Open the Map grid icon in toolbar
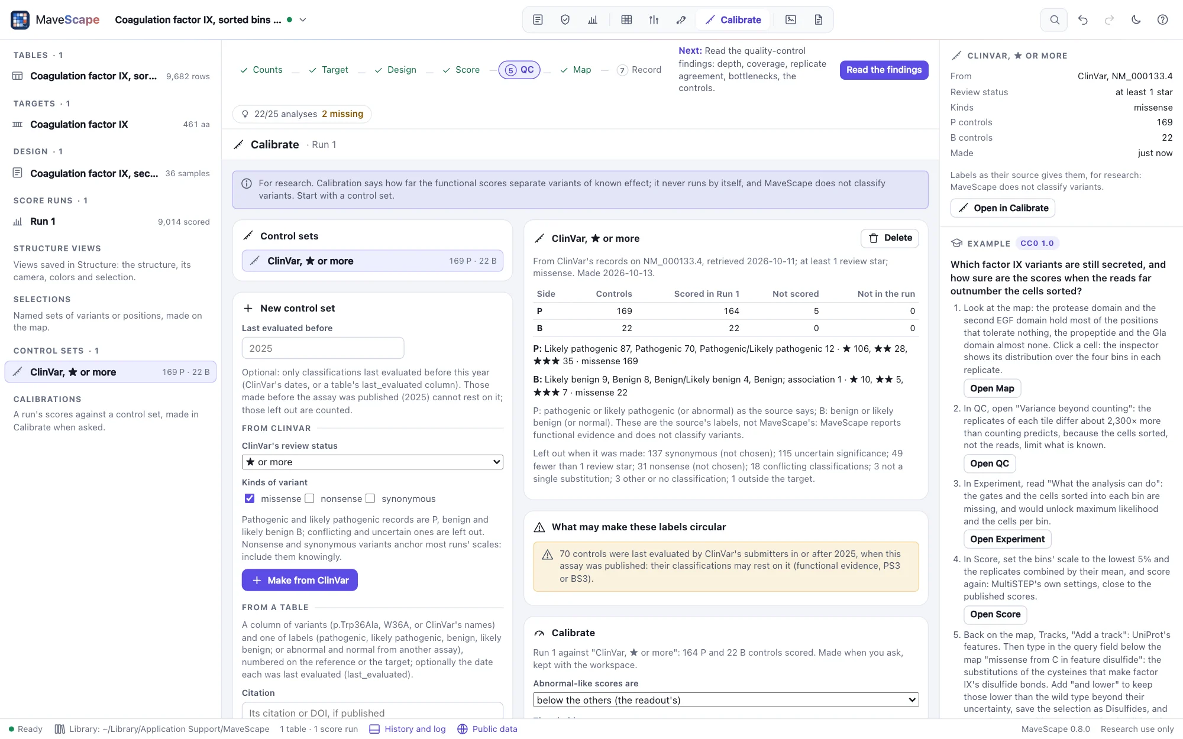Image resolution: width=1183 pixels, height=739 pixels. click(x=626, y=20)
